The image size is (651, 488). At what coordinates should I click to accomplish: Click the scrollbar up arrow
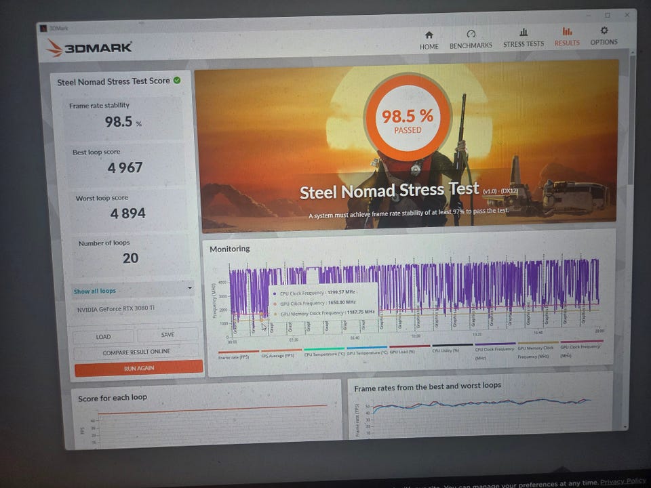632,53
